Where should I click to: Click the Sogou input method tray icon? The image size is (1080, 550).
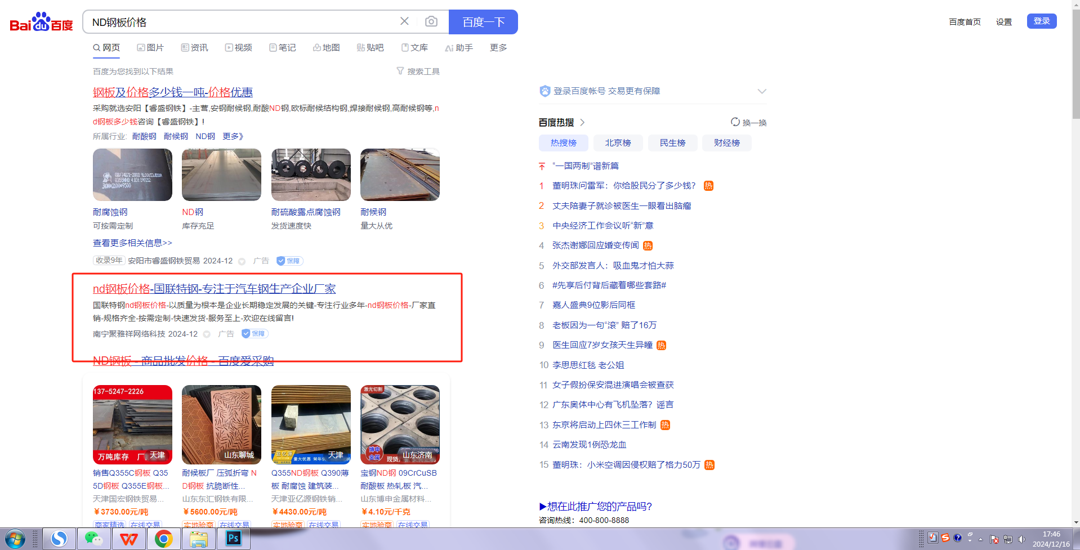pos(945,538)
